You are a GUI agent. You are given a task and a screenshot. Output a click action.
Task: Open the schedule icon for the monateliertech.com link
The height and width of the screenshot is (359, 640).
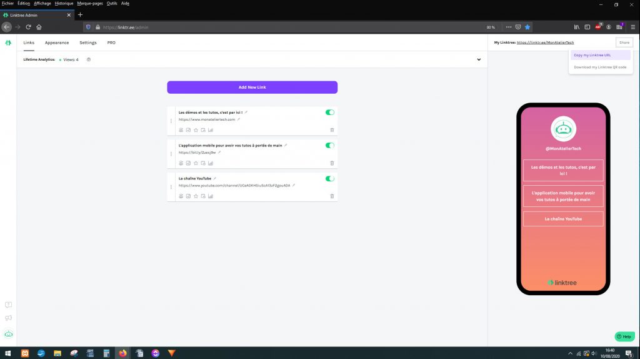point(203,130)
